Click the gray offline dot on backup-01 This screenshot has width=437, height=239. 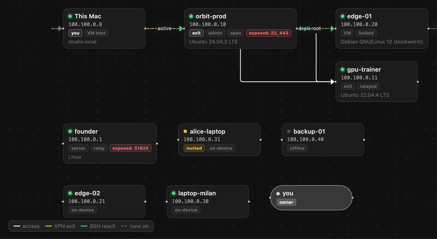point(289,132)
